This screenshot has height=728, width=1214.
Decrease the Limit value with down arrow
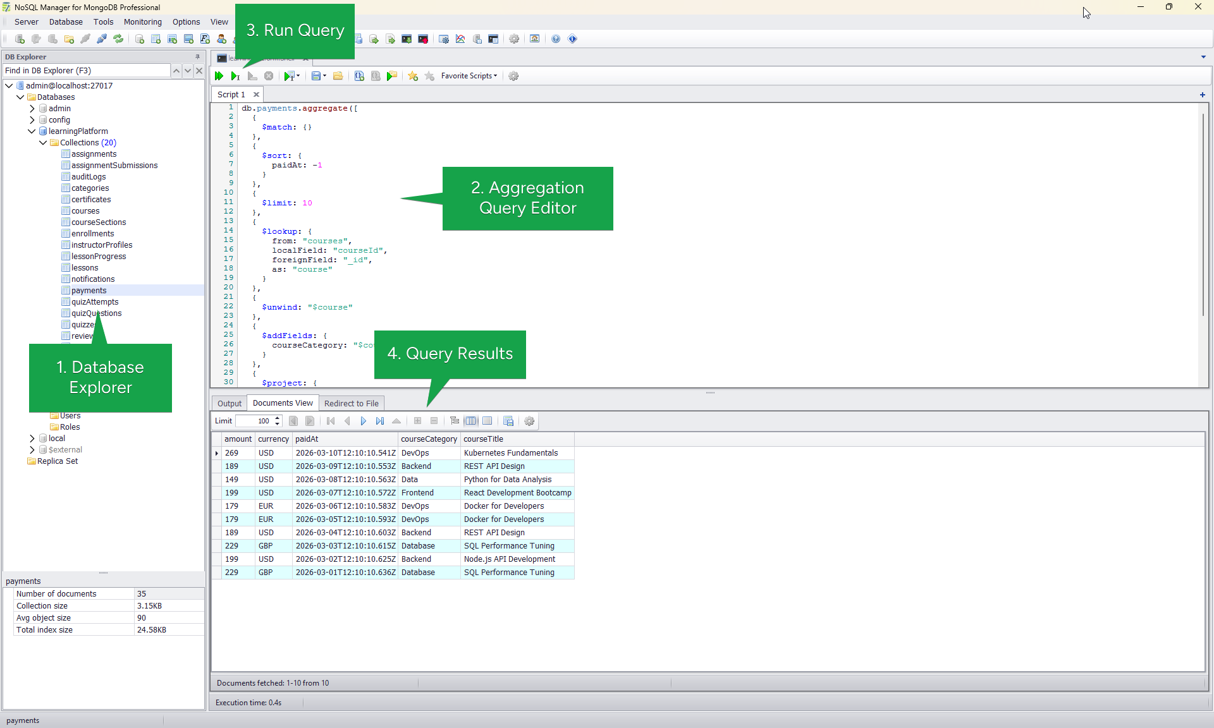pyautogui.click(x=277, y=424)
